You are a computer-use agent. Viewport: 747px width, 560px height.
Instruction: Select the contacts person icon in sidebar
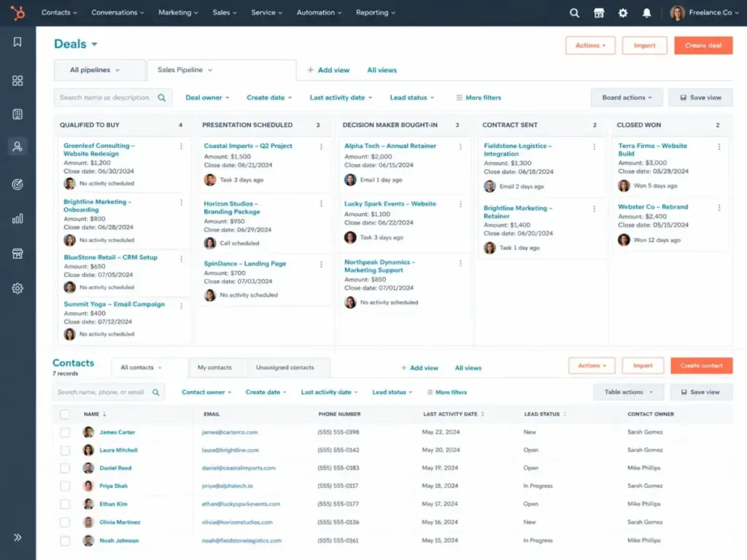point(18,146)
